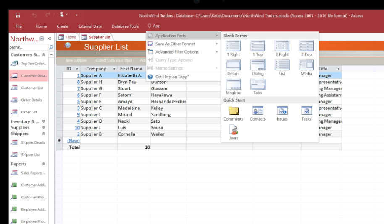Insert the 1 Right blank form
This screenshot has width=384, height=224.
pyautogui.click(x=233, y=49)
